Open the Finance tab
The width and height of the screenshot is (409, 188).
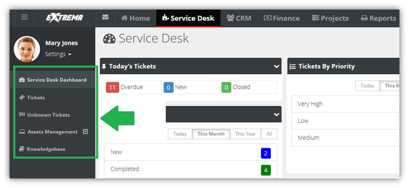281,18
